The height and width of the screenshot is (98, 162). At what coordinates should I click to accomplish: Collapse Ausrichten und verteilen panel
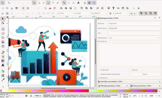[160, 82]
